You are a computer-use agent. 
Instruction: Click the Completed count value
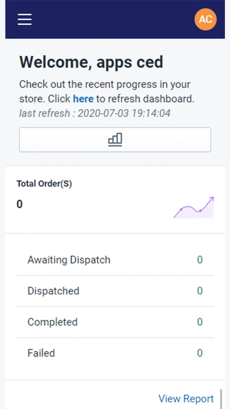pyautogui.click(x=200, y=322)
